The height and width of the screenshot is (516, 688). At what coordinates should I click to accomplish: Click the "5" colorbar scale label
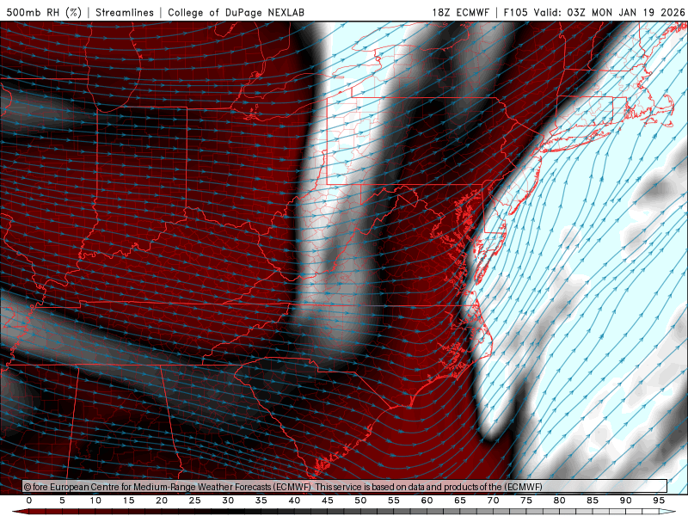[x=62, y=501]
